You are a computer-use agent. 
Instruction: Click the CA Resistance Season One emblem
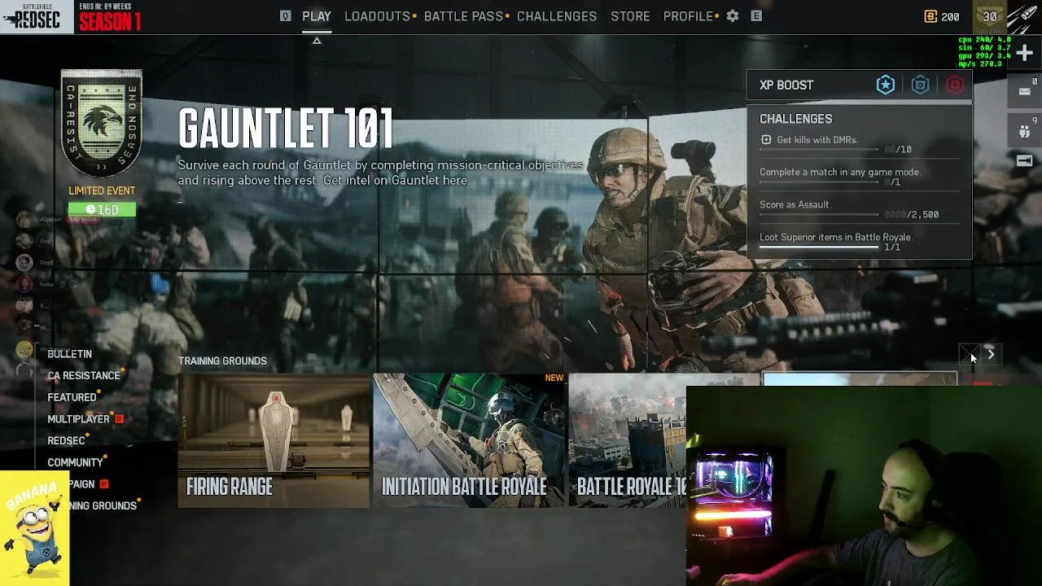point(102,123)
